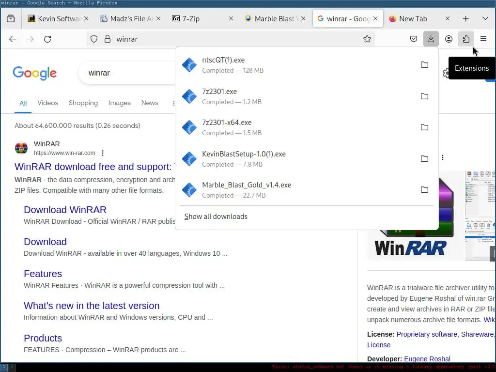Viewport: 496px width, 372px height.
Task: Open the Firefox hamburger menu
Action: tap(483, 39)
